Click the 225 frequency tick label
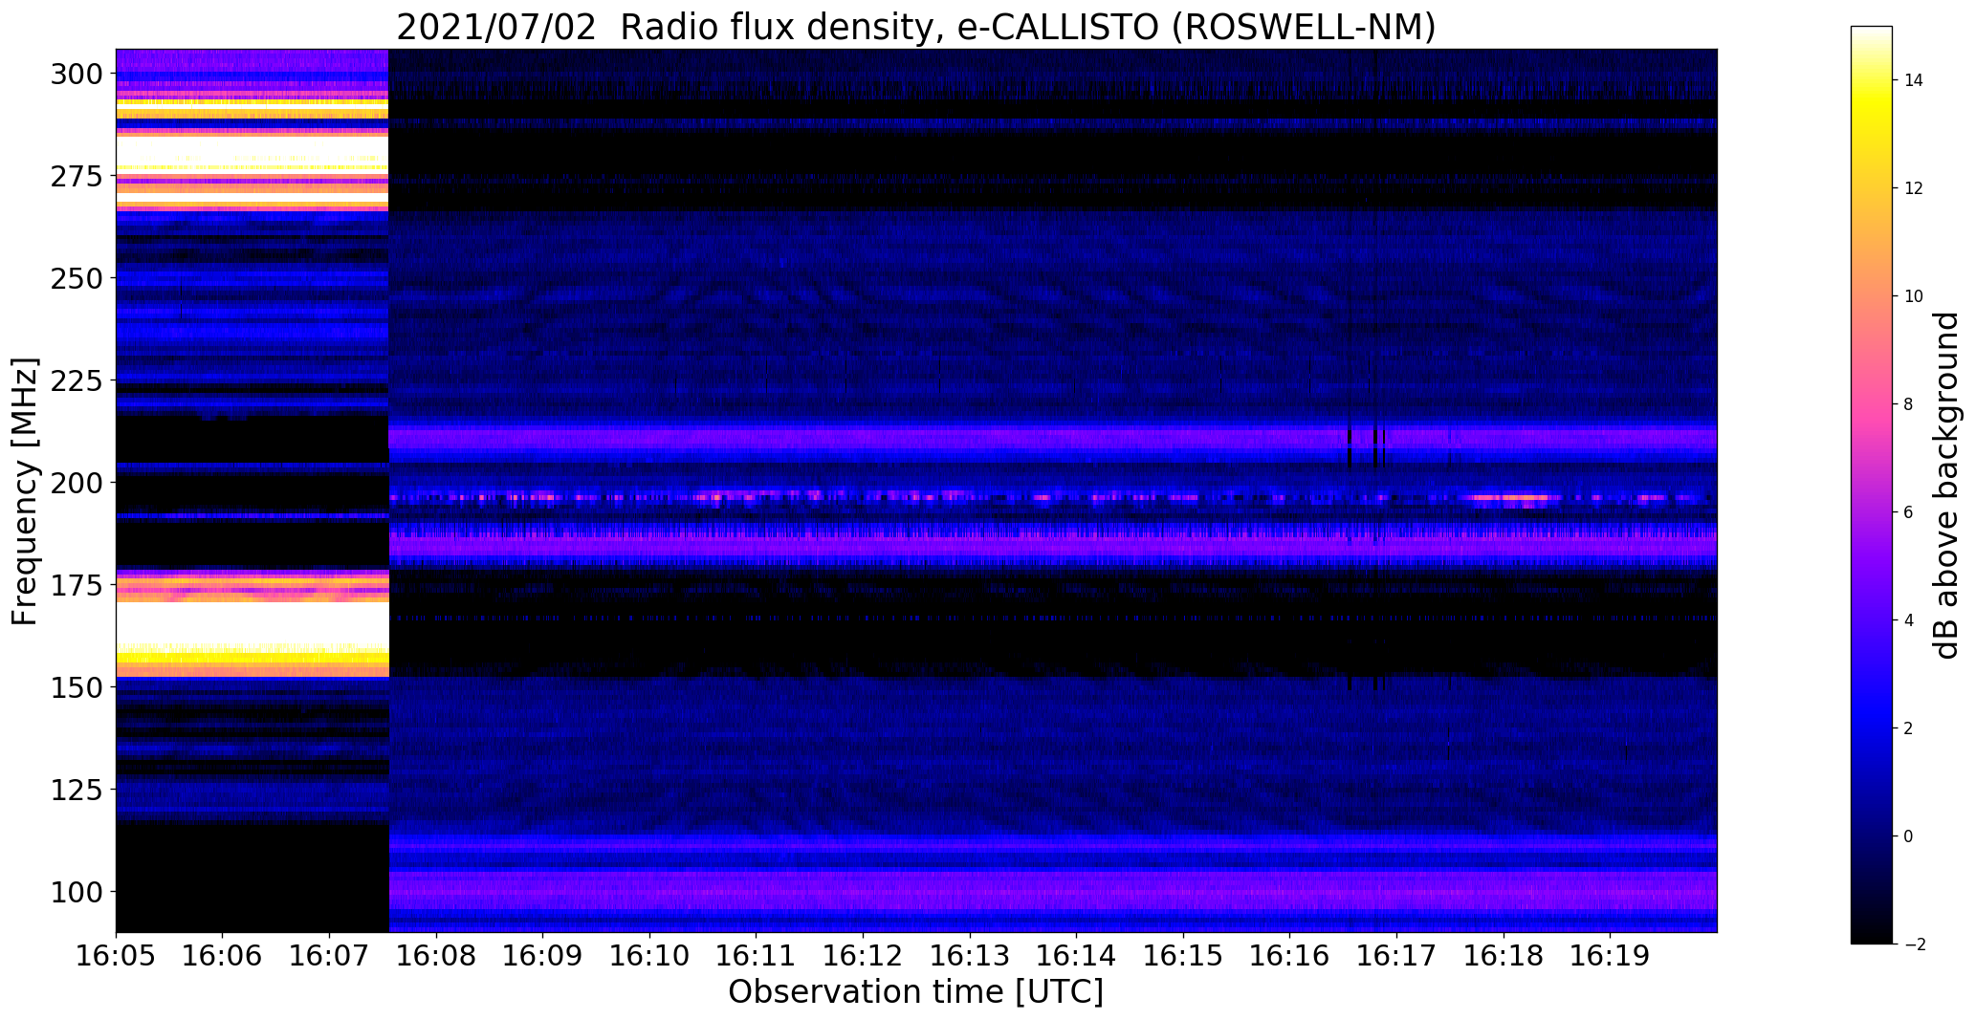The height and width of the screenshot is (1020, 1976). [77, 380]
